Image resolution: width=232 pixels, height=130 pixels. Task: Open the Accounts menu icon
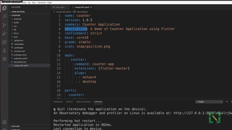(x=4, y=122)
